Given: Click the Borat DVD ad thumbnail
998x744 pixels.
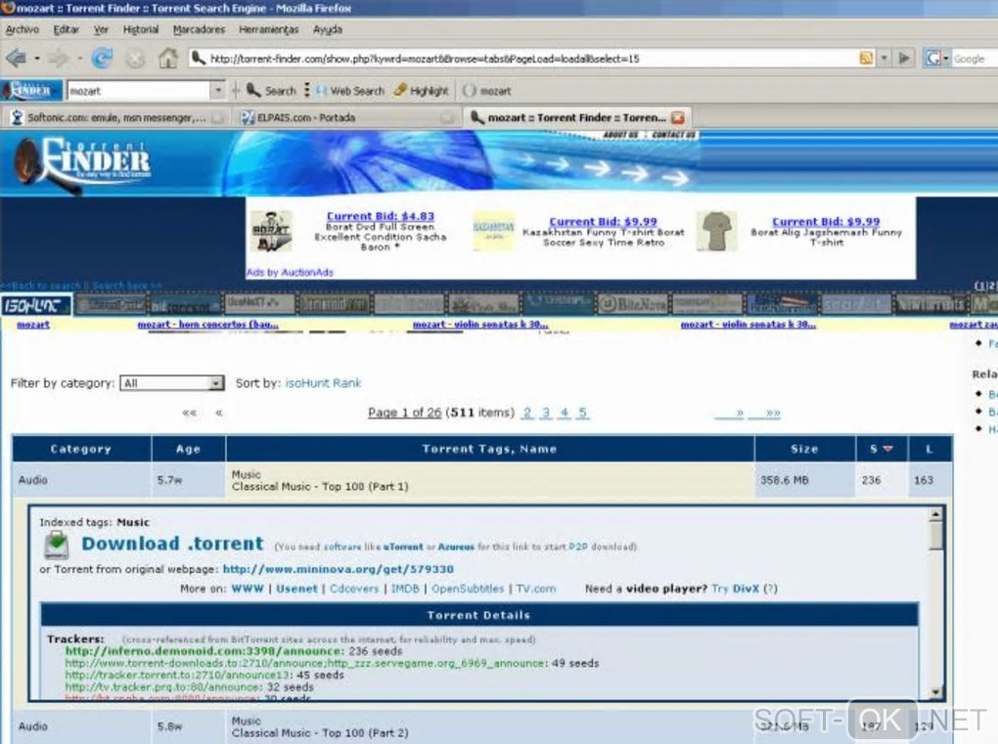Looking at the screenshot, I should [x=272, y=232].
